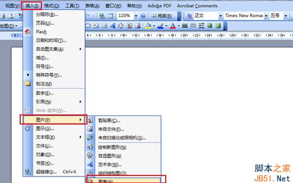Click the 插入(I) menu bar item
Image resolution: width=293 pixels, height=183 pixels.
(31, 6)
